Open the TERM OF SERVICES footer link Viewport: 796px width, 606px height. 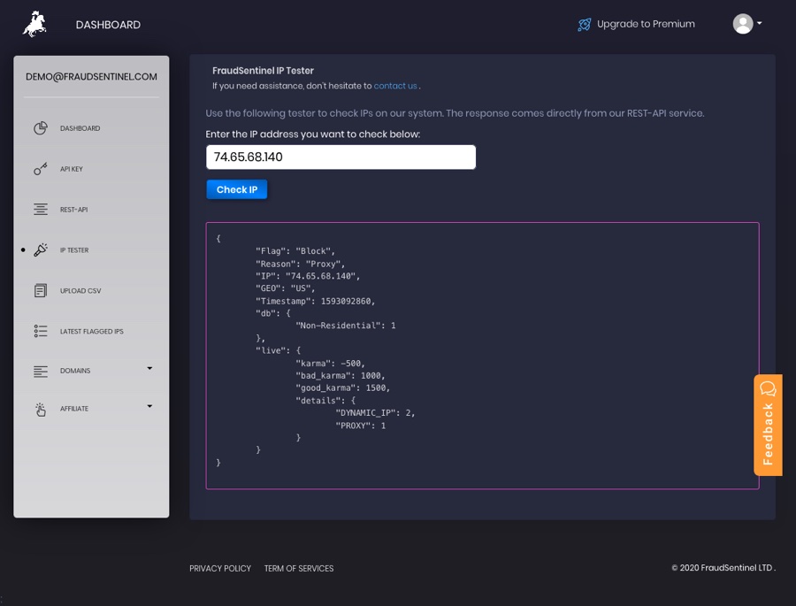(x=299, y=569)
